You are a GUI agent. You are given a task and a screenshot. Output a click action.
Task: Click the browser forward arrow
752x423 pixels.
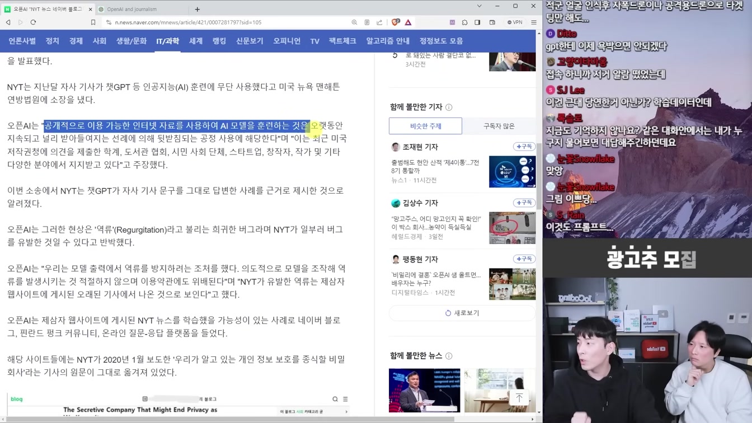21,22
